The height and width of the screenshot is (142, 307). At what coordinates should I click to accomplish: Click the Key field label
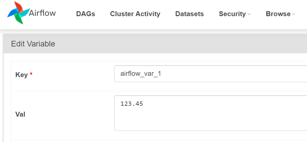click(21, 75)
